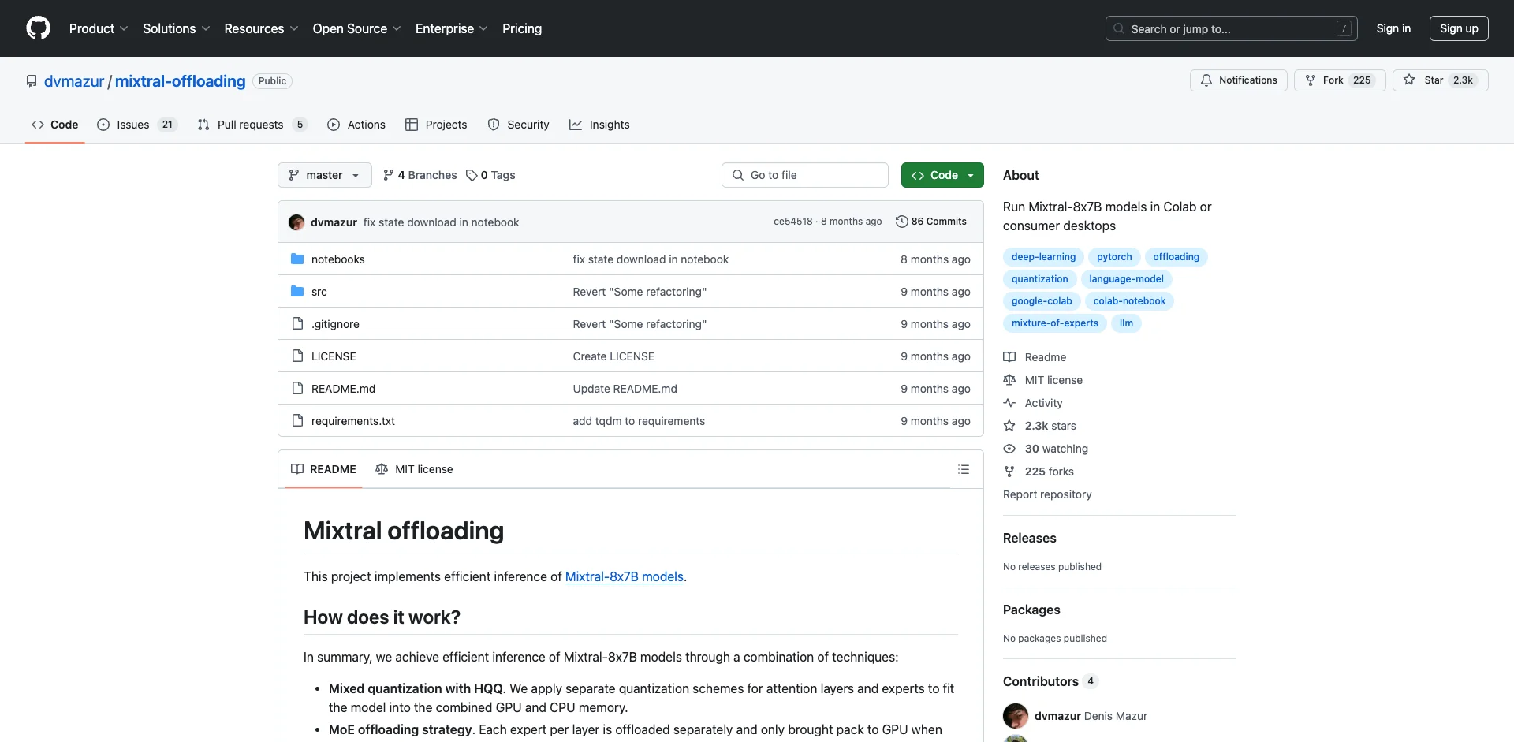
Task: Click the notebooks folder icon
Action: pyautogui.click(x=297, y=259)
